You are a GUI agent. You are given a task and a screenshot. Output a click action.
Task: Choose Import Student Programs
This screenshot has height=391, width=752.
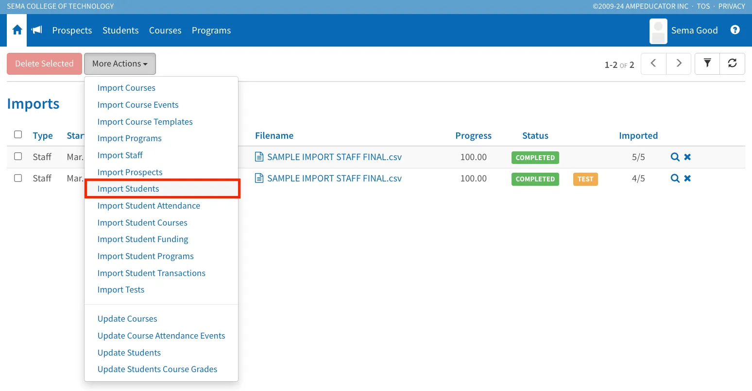coord(145,256)
